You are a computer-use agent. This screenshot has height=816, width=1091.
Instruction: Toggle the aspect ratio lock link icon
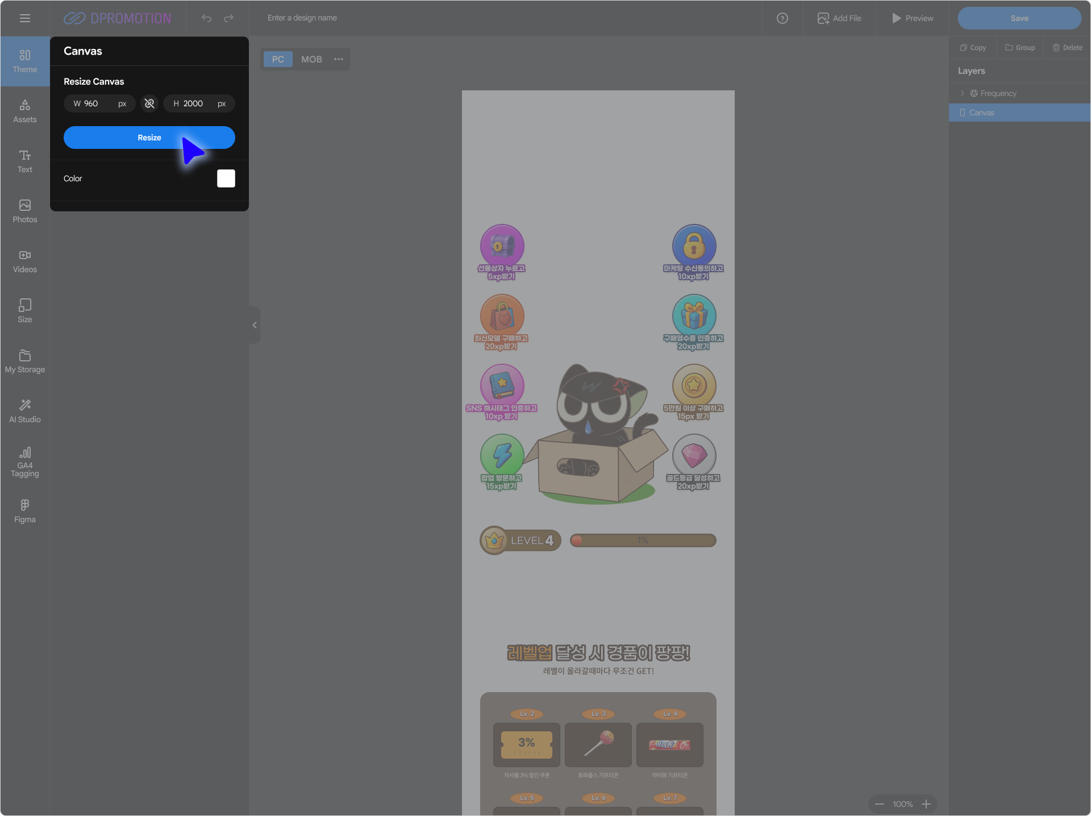click(149, 103)
